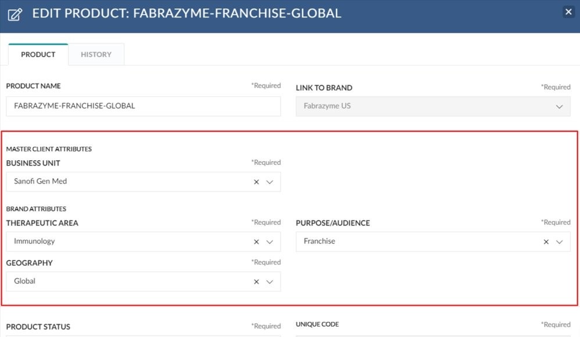Click the Master Client Attributes heading
This screenshot has width=580, height=337.
point(49,149)
